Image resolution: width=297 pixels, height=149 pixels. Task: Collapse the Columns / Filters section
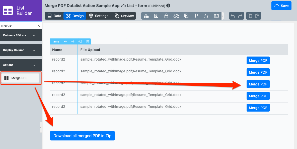[x=34, y=35]
